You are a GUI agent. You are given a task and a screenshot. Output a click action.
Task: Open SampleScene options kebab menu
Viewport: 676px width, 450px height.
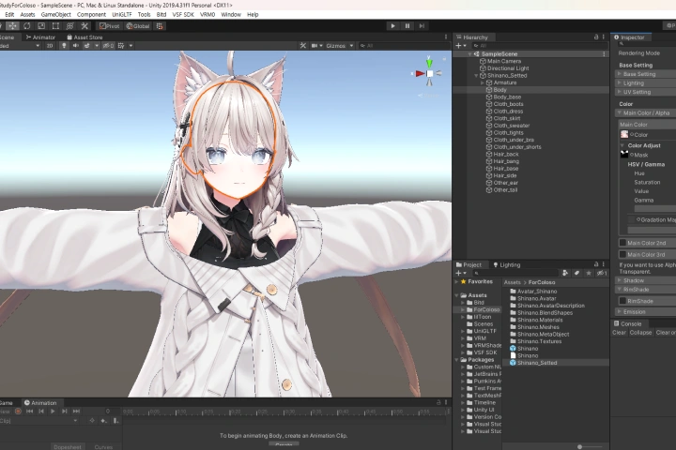pos(604,54)
